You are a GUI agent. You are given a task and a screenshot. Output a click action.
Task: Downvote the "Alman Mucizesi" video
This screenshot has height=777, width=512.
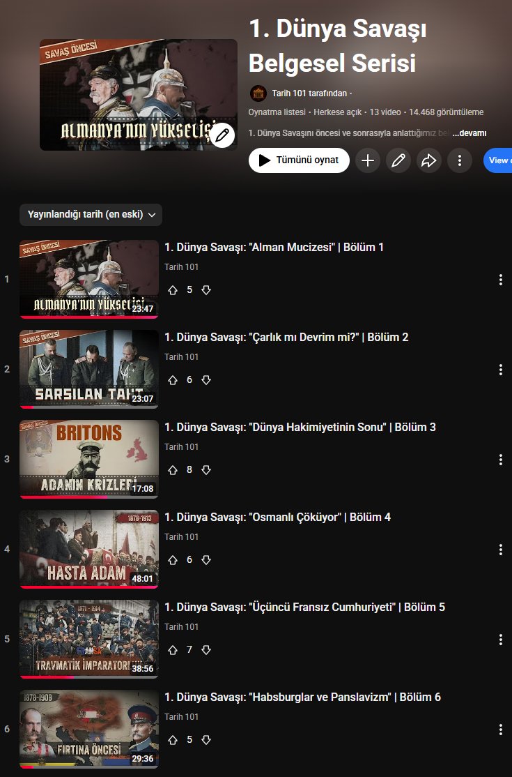[x=206, y=290]
